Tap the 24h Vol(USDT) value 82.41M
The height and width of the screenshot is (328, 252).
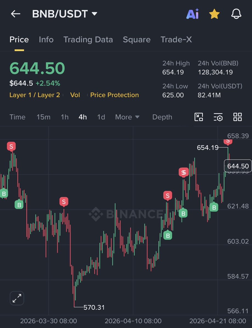coord(209,95)
